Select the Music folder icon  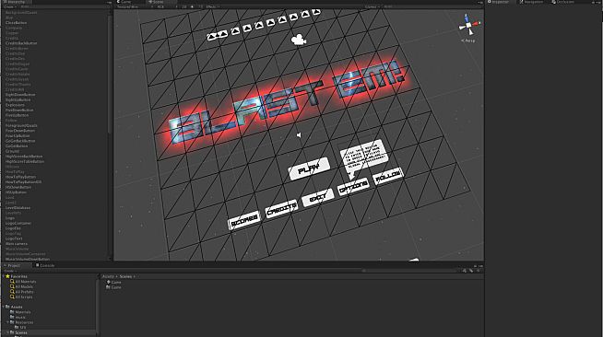tap(12, 317)
